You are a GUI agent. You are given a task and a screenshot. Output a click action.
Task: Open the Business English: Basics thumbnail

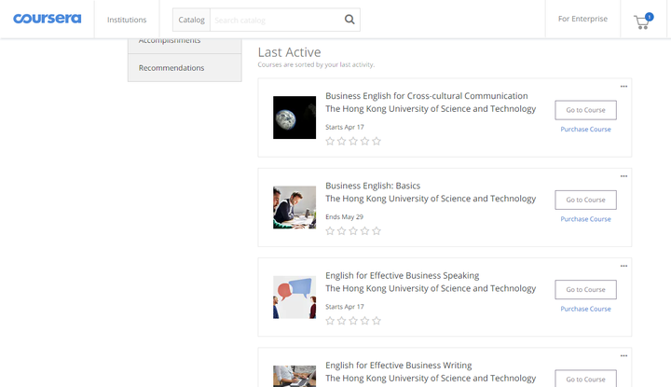pyautogui.click(x=294, y=207)
